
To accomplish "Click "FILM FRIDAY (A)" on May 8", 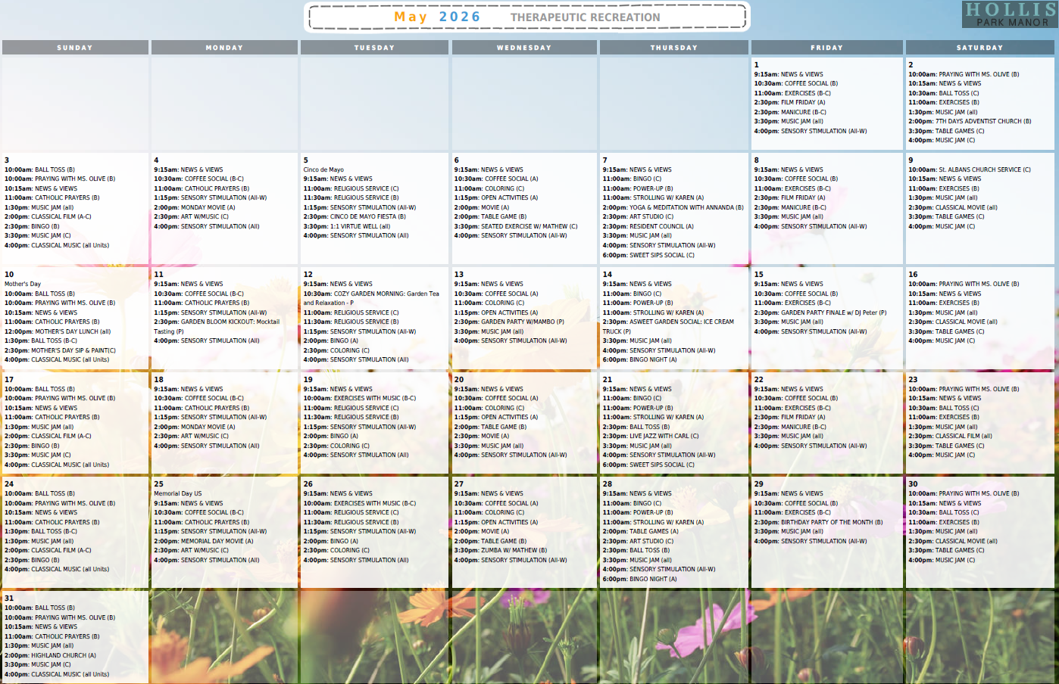I will [803, 197].
